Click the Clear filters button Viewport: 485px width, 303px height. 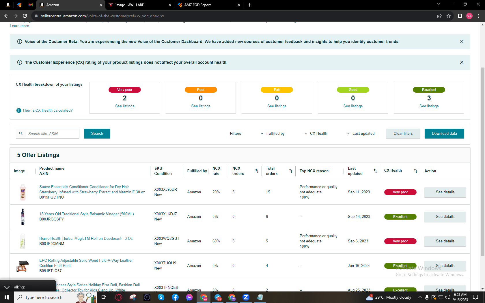point(403,133)
